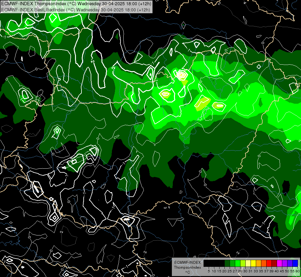Screen dimensions: 301x277
Task: Click the magenta 40–45 legend swatch
Action: pyautogui.click(x=279, y=263)
